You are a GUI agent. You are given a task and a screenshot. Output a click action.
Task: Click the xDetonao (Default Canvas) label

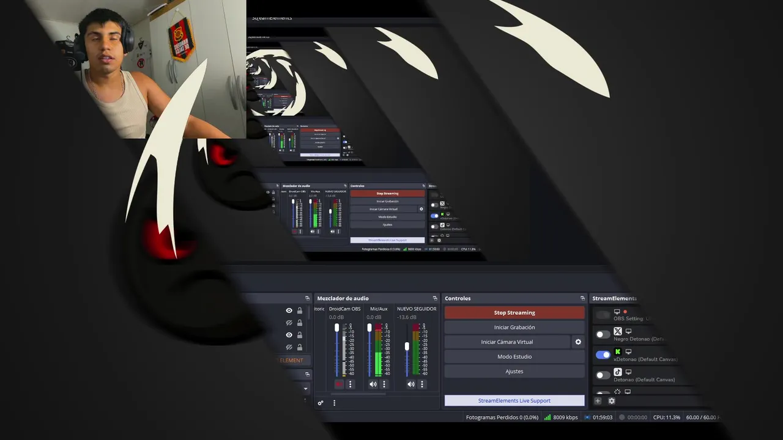[645, 359]
